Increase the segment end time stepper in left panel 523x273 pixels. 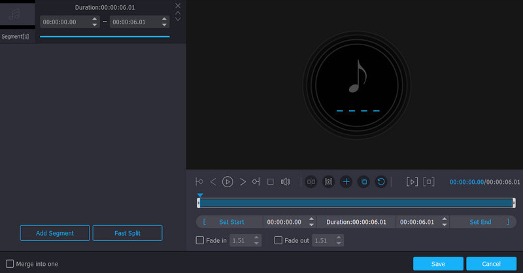click(165, 19)
